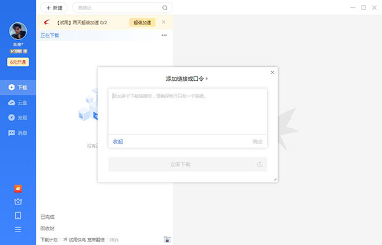Dismiss the 超级加速 trial banner
Screen dimensions: 382x245
[x=164, y=22]
